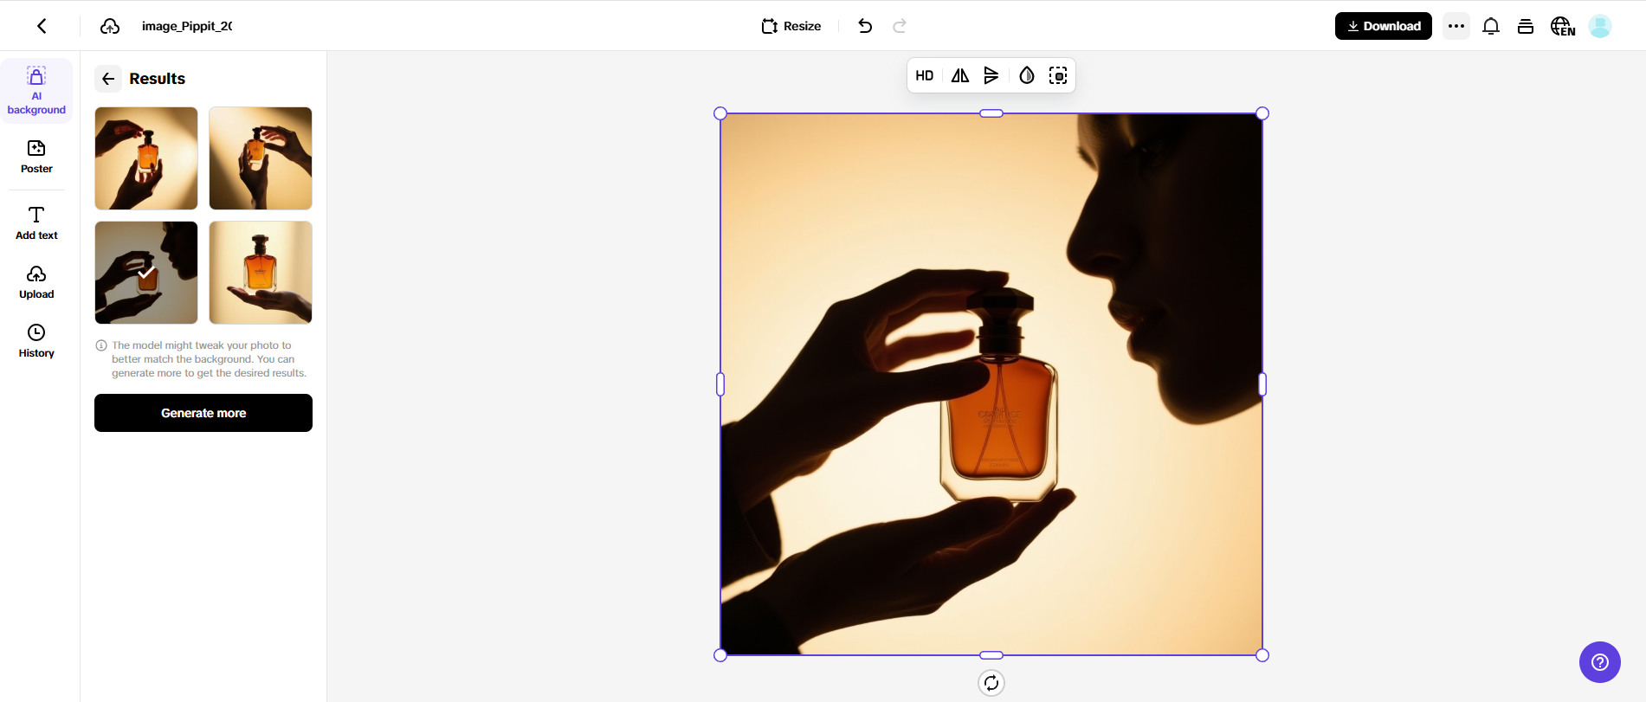Undo the last action
This screenshot has width=1646, height=702.
pos(864,26)
